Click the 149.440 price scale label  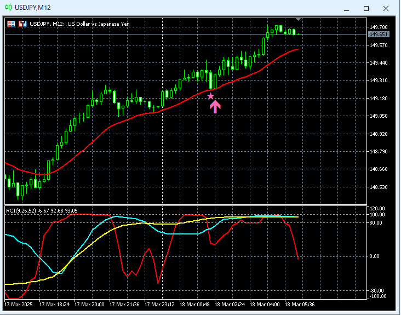379,63
